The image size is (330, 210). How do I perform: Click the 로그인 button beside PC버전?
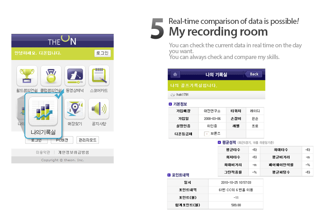36,140
